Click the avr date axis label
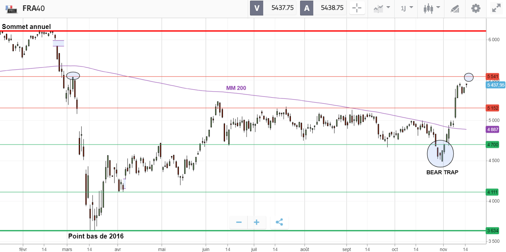 pos(118,249)
